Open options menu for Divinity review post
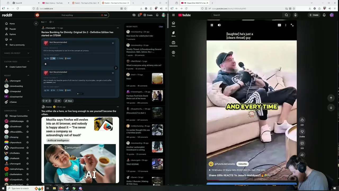Image resolution: width=339 pixels, height=191 pixels. tap(118, 28)
